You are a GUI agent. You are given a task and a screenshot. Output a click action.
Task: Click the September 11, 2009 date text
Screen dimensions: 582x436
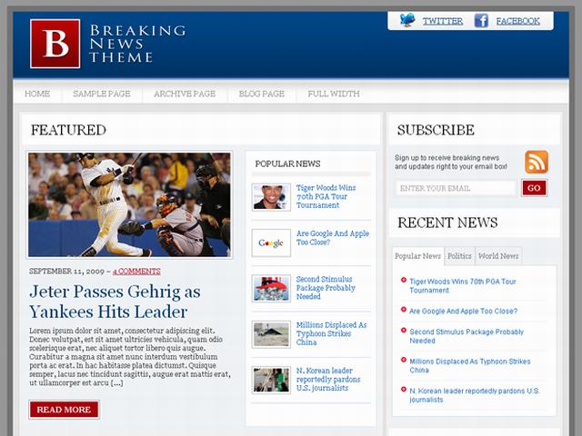66,272
